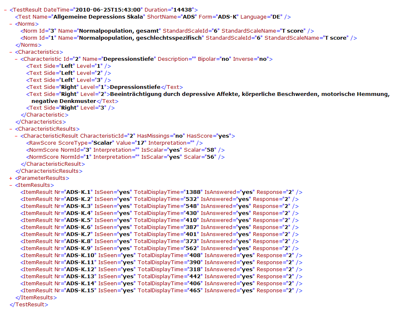Collapse the CharacteristicResults element
Image resolution: width=401 pixels, height=322 pixels.
[11, 129]
